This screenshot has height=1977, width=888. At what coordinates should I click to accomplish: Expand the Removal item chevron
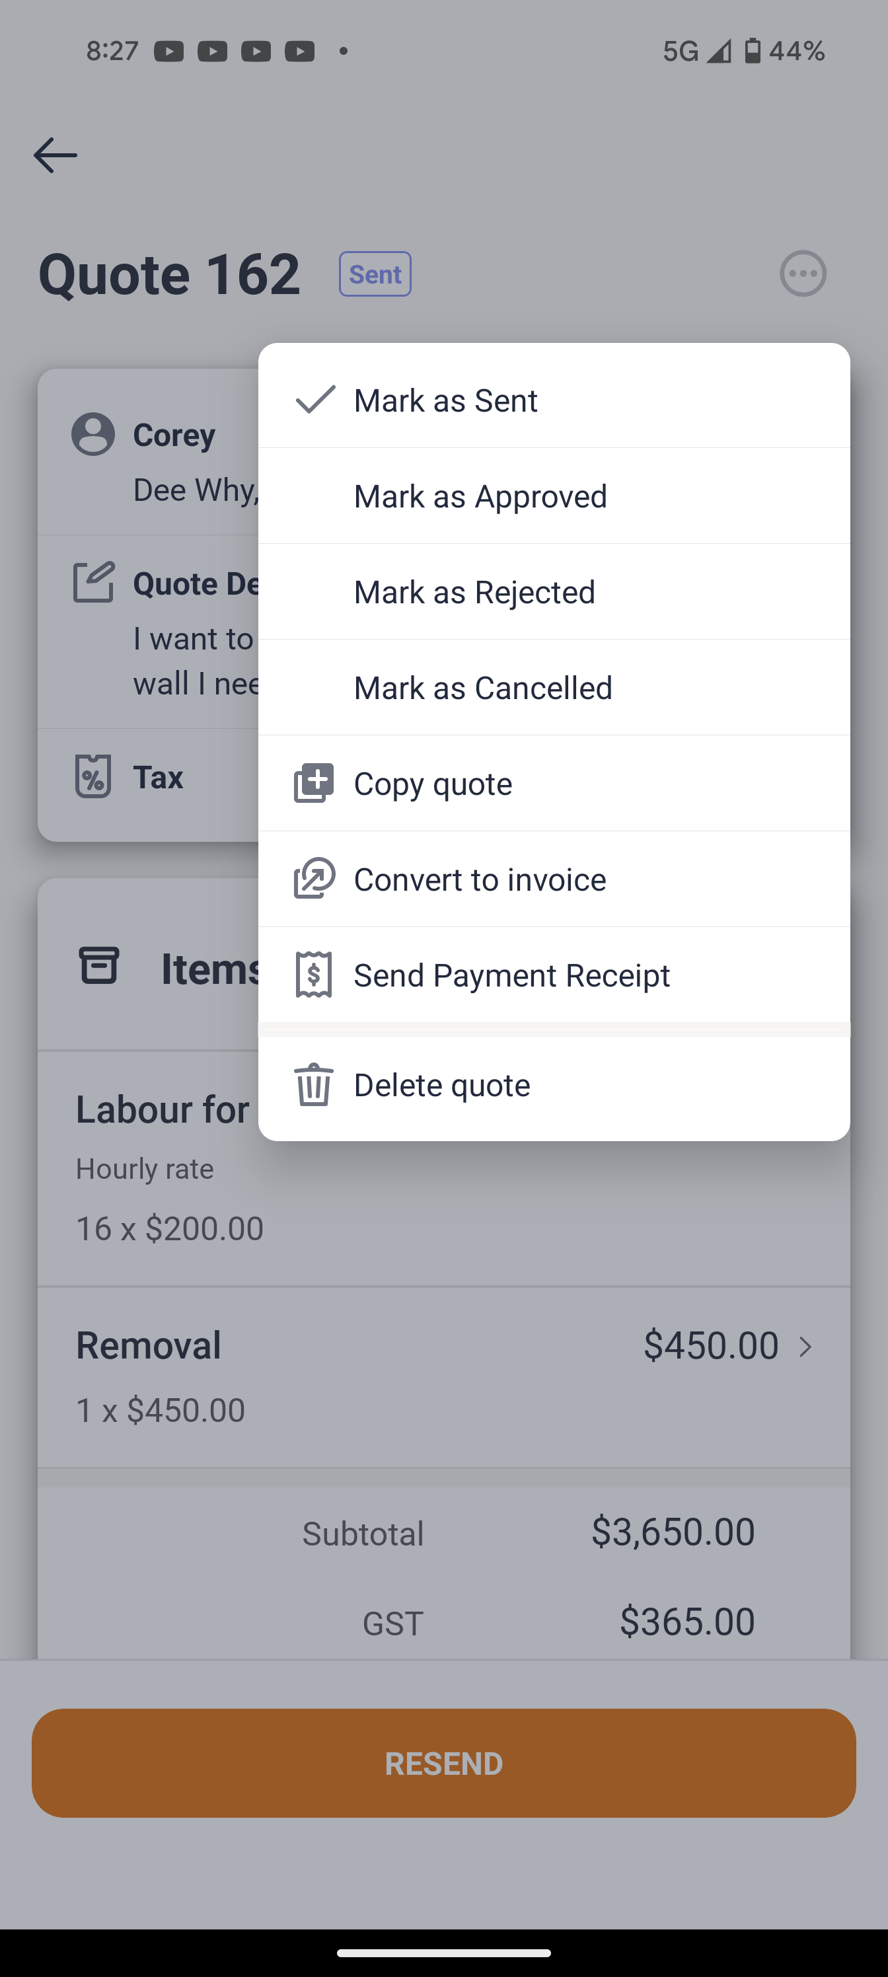click(x=805, y=1347)
